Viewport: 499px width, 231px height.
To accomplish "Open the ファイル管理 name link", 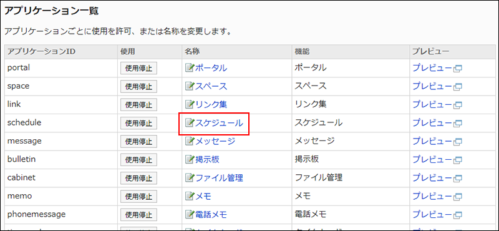I will pos(219,177).
